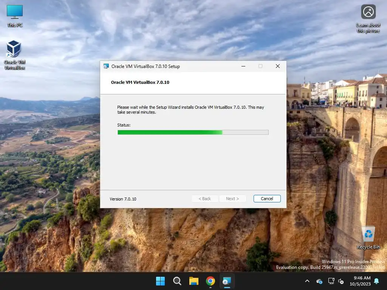Click the 'Please wait while the Setup Wizard' message
This screenshot has height=290, width=387.
pos(190,110)
